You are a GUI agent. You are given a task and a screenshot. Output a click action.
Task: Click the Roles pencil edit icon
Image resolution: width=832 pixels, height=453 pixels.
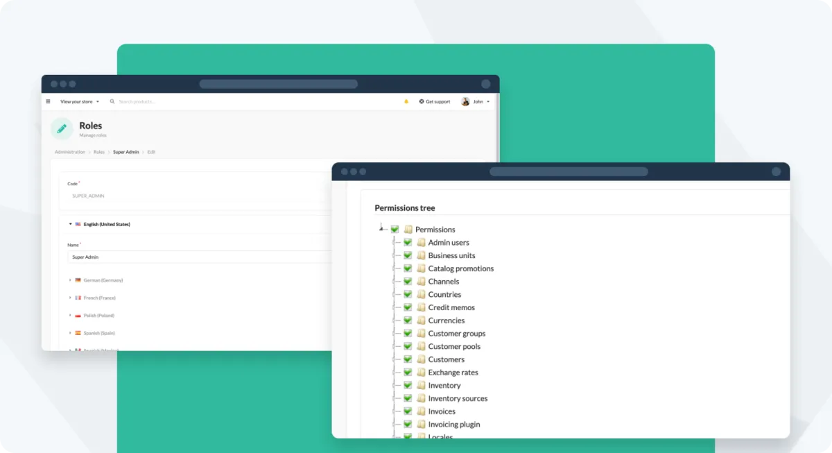point(62,128)
